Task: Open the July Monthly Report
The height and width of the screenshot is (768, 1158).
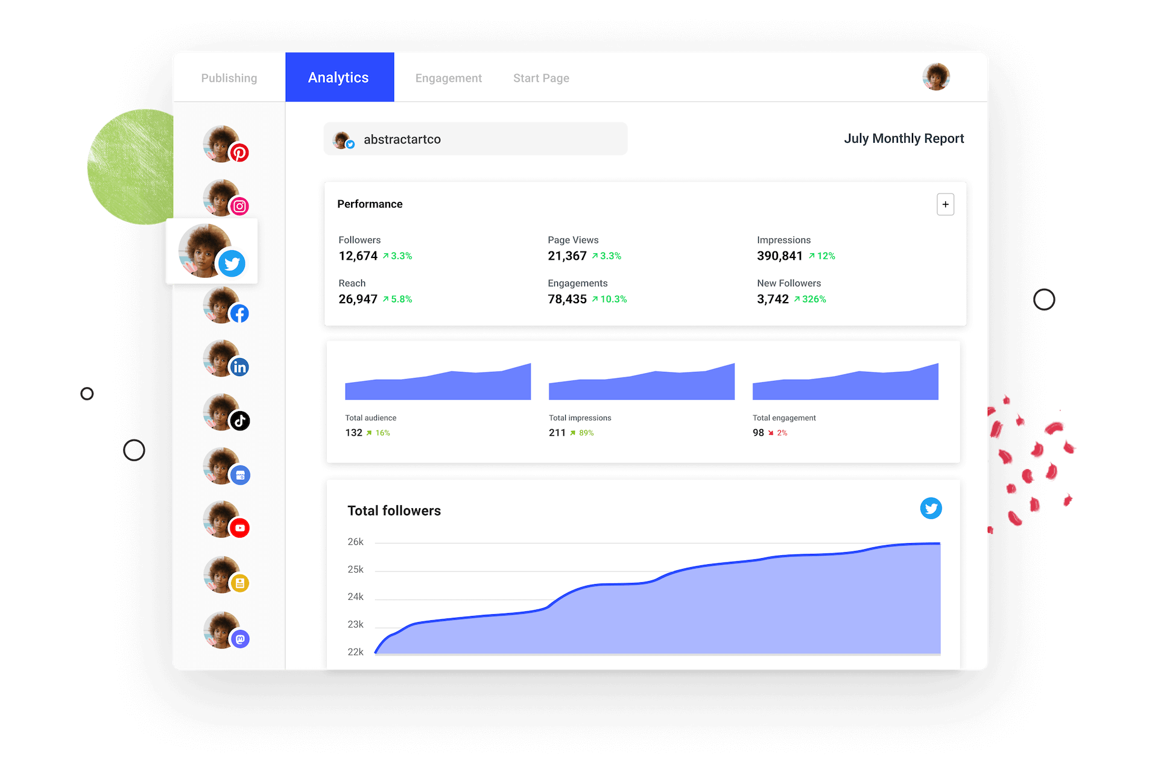Action: [903, 138]
